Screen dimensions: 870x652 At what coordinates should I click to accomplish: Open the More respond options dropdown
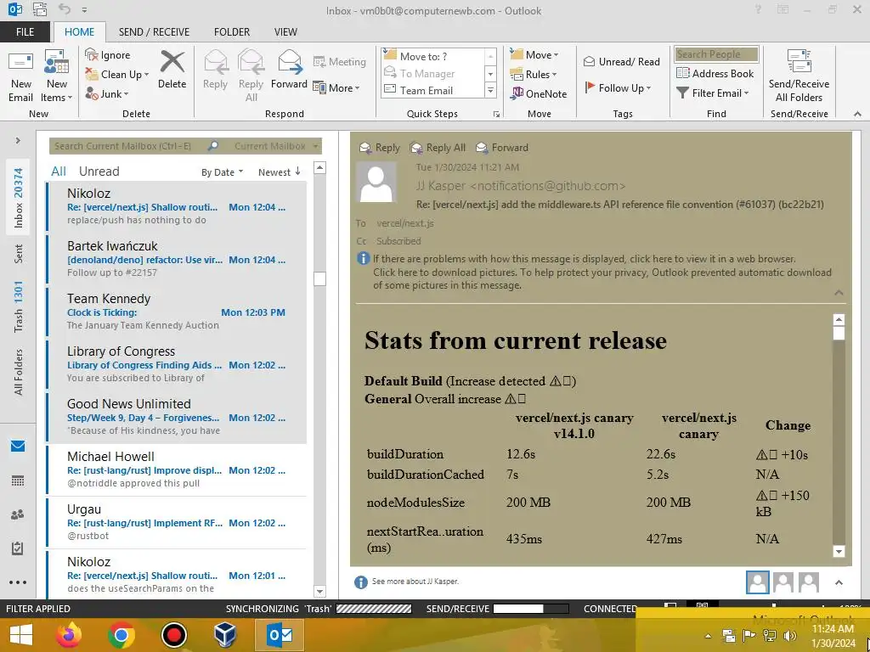coord(336,87)
